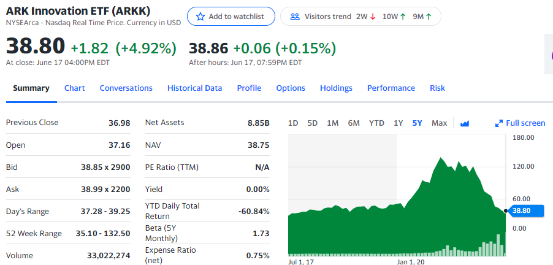553x265 pixels.
Task: Click the Yield value 0.00%
Action: 258,190
